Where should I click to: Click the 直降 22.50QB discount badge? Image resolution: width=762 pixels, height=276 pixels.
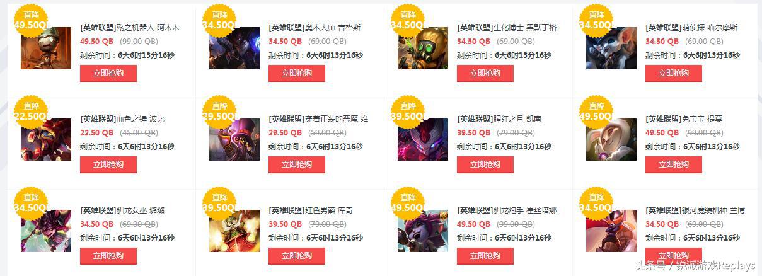click(x=31, y=111)
